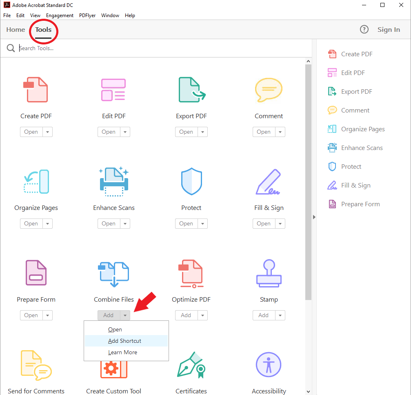Click the Fill & Sign pen icon in the grid
The width and height of the screenshot is (411, 395).
(268, 182)
